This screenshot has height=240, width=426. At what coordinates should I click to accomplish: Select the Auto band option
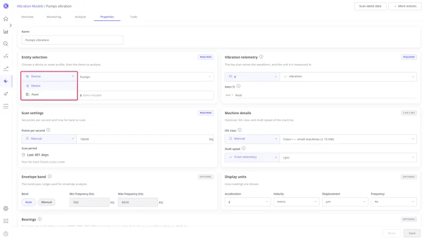click(29, 202)
